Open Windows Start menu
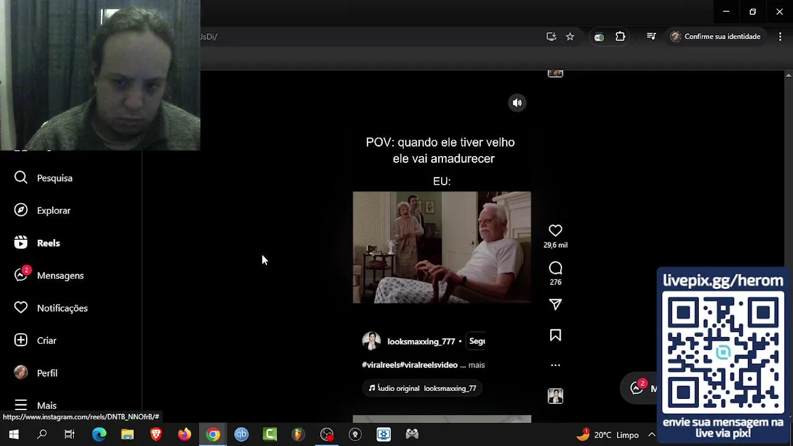 [x=14, y=435]
